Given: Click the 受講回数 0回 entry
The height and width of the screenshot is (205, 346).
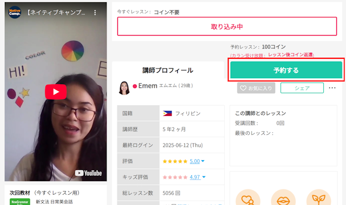Looking at the screenshot, I should point(259,123).
